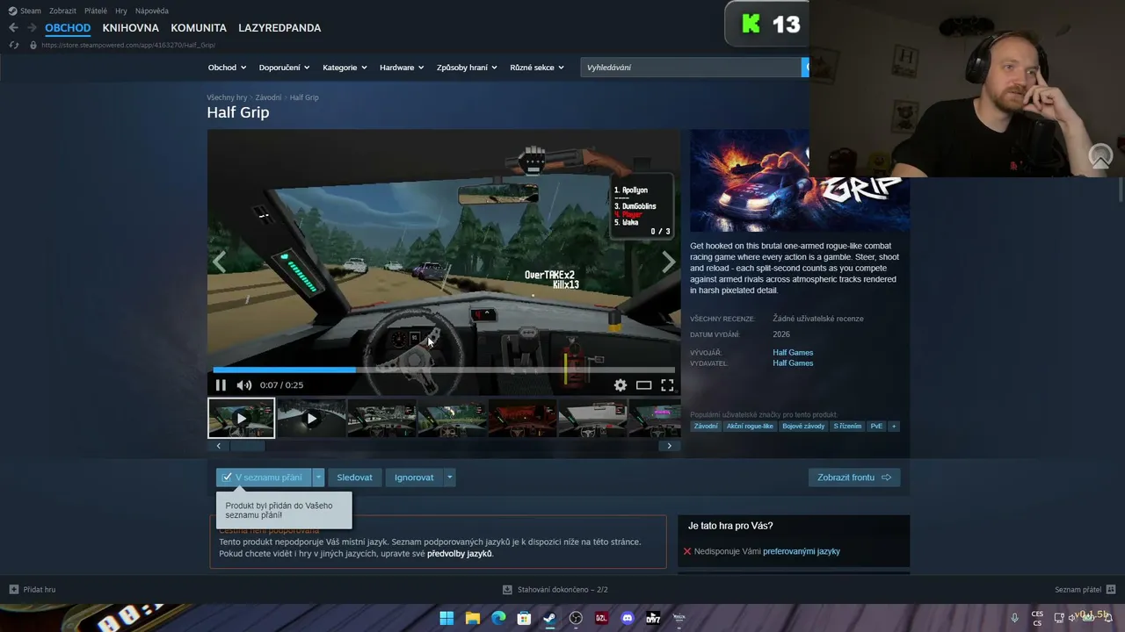Open the preferovanými jazyky link
Viewport: 1125px width, 632px height.
pos(802,551)
